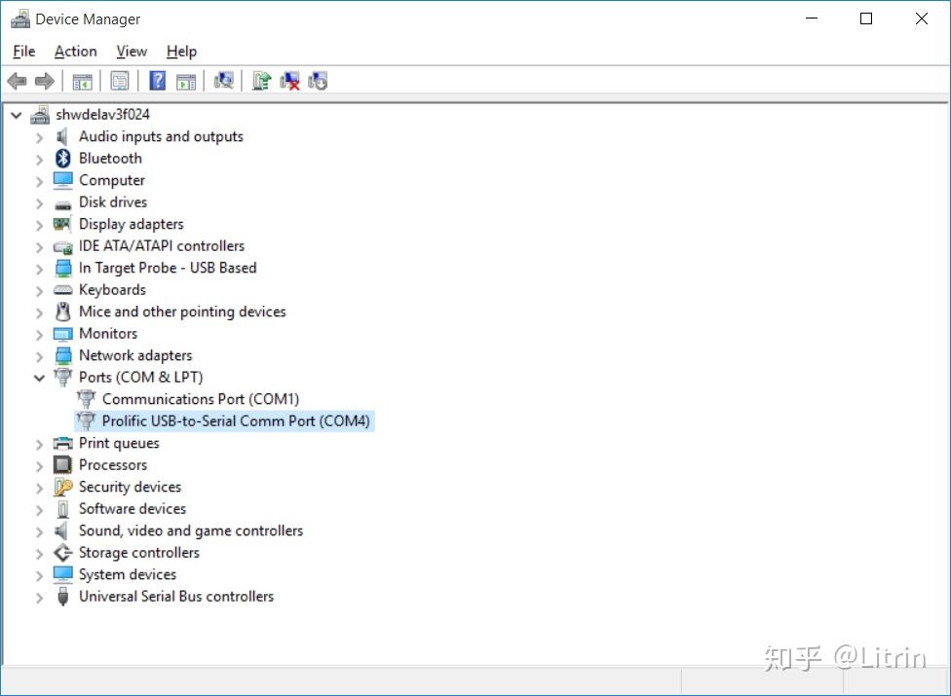Click the Back navigation arrow

click(17, 81)
